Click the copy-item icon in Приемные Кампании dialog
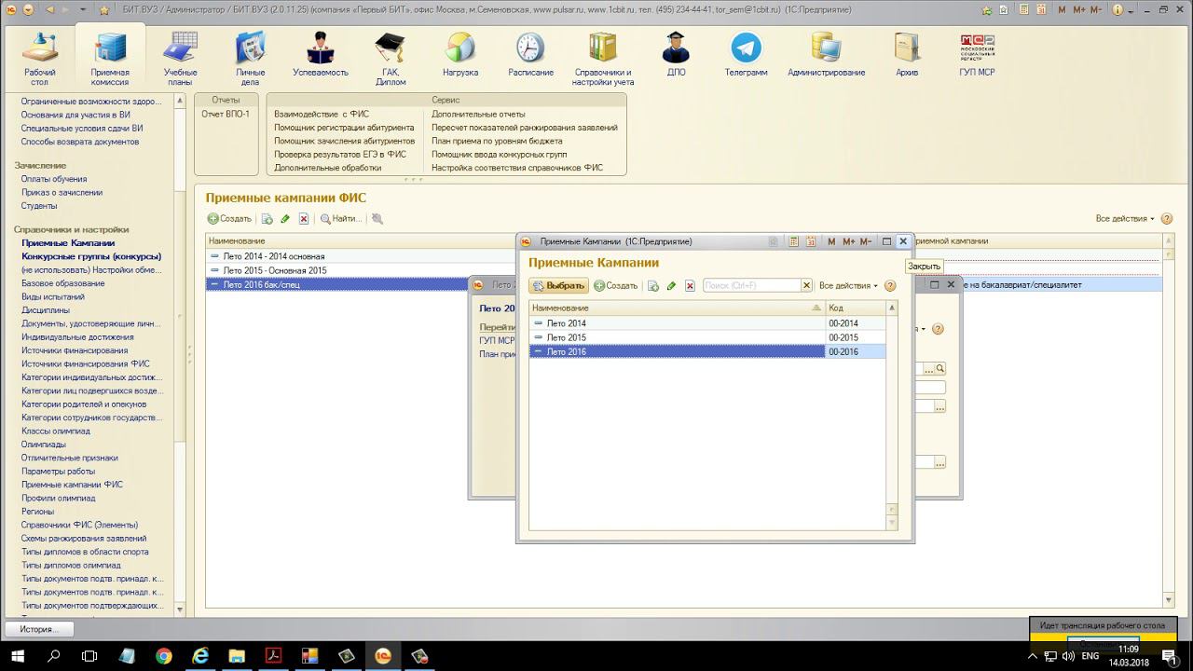Screen dimensions: 1193x671 pos(653,286)
